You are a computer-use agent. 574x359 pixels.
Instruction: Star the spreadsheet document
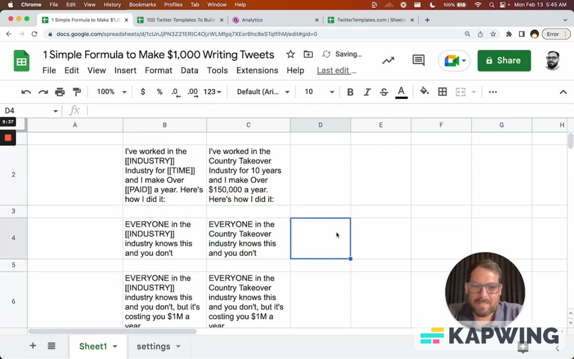[291, 54]
